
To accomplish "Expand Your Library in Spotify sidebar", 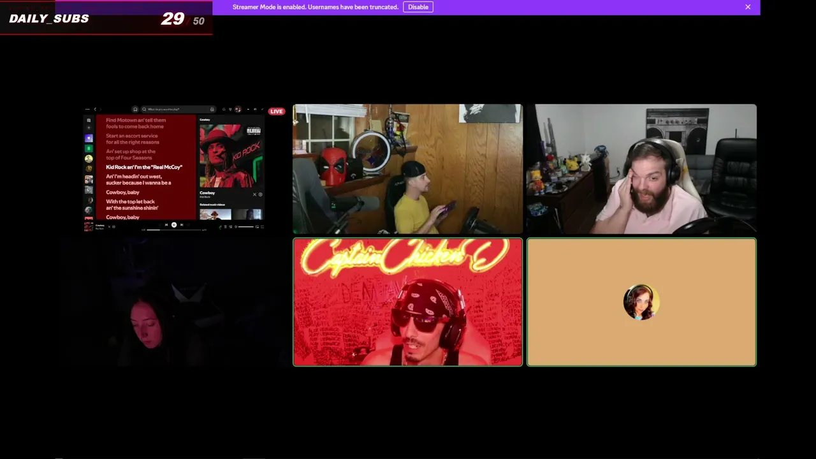I will pyautogui.click(x=89, y=120).
